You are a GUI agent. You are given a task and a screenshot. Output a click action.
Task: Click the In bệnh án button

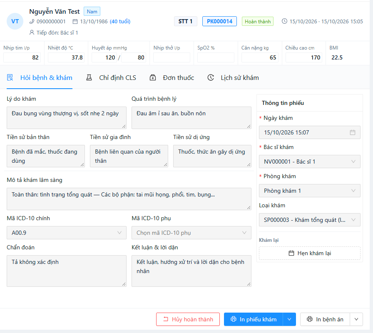pyautogui.click(x=325, y=319)
